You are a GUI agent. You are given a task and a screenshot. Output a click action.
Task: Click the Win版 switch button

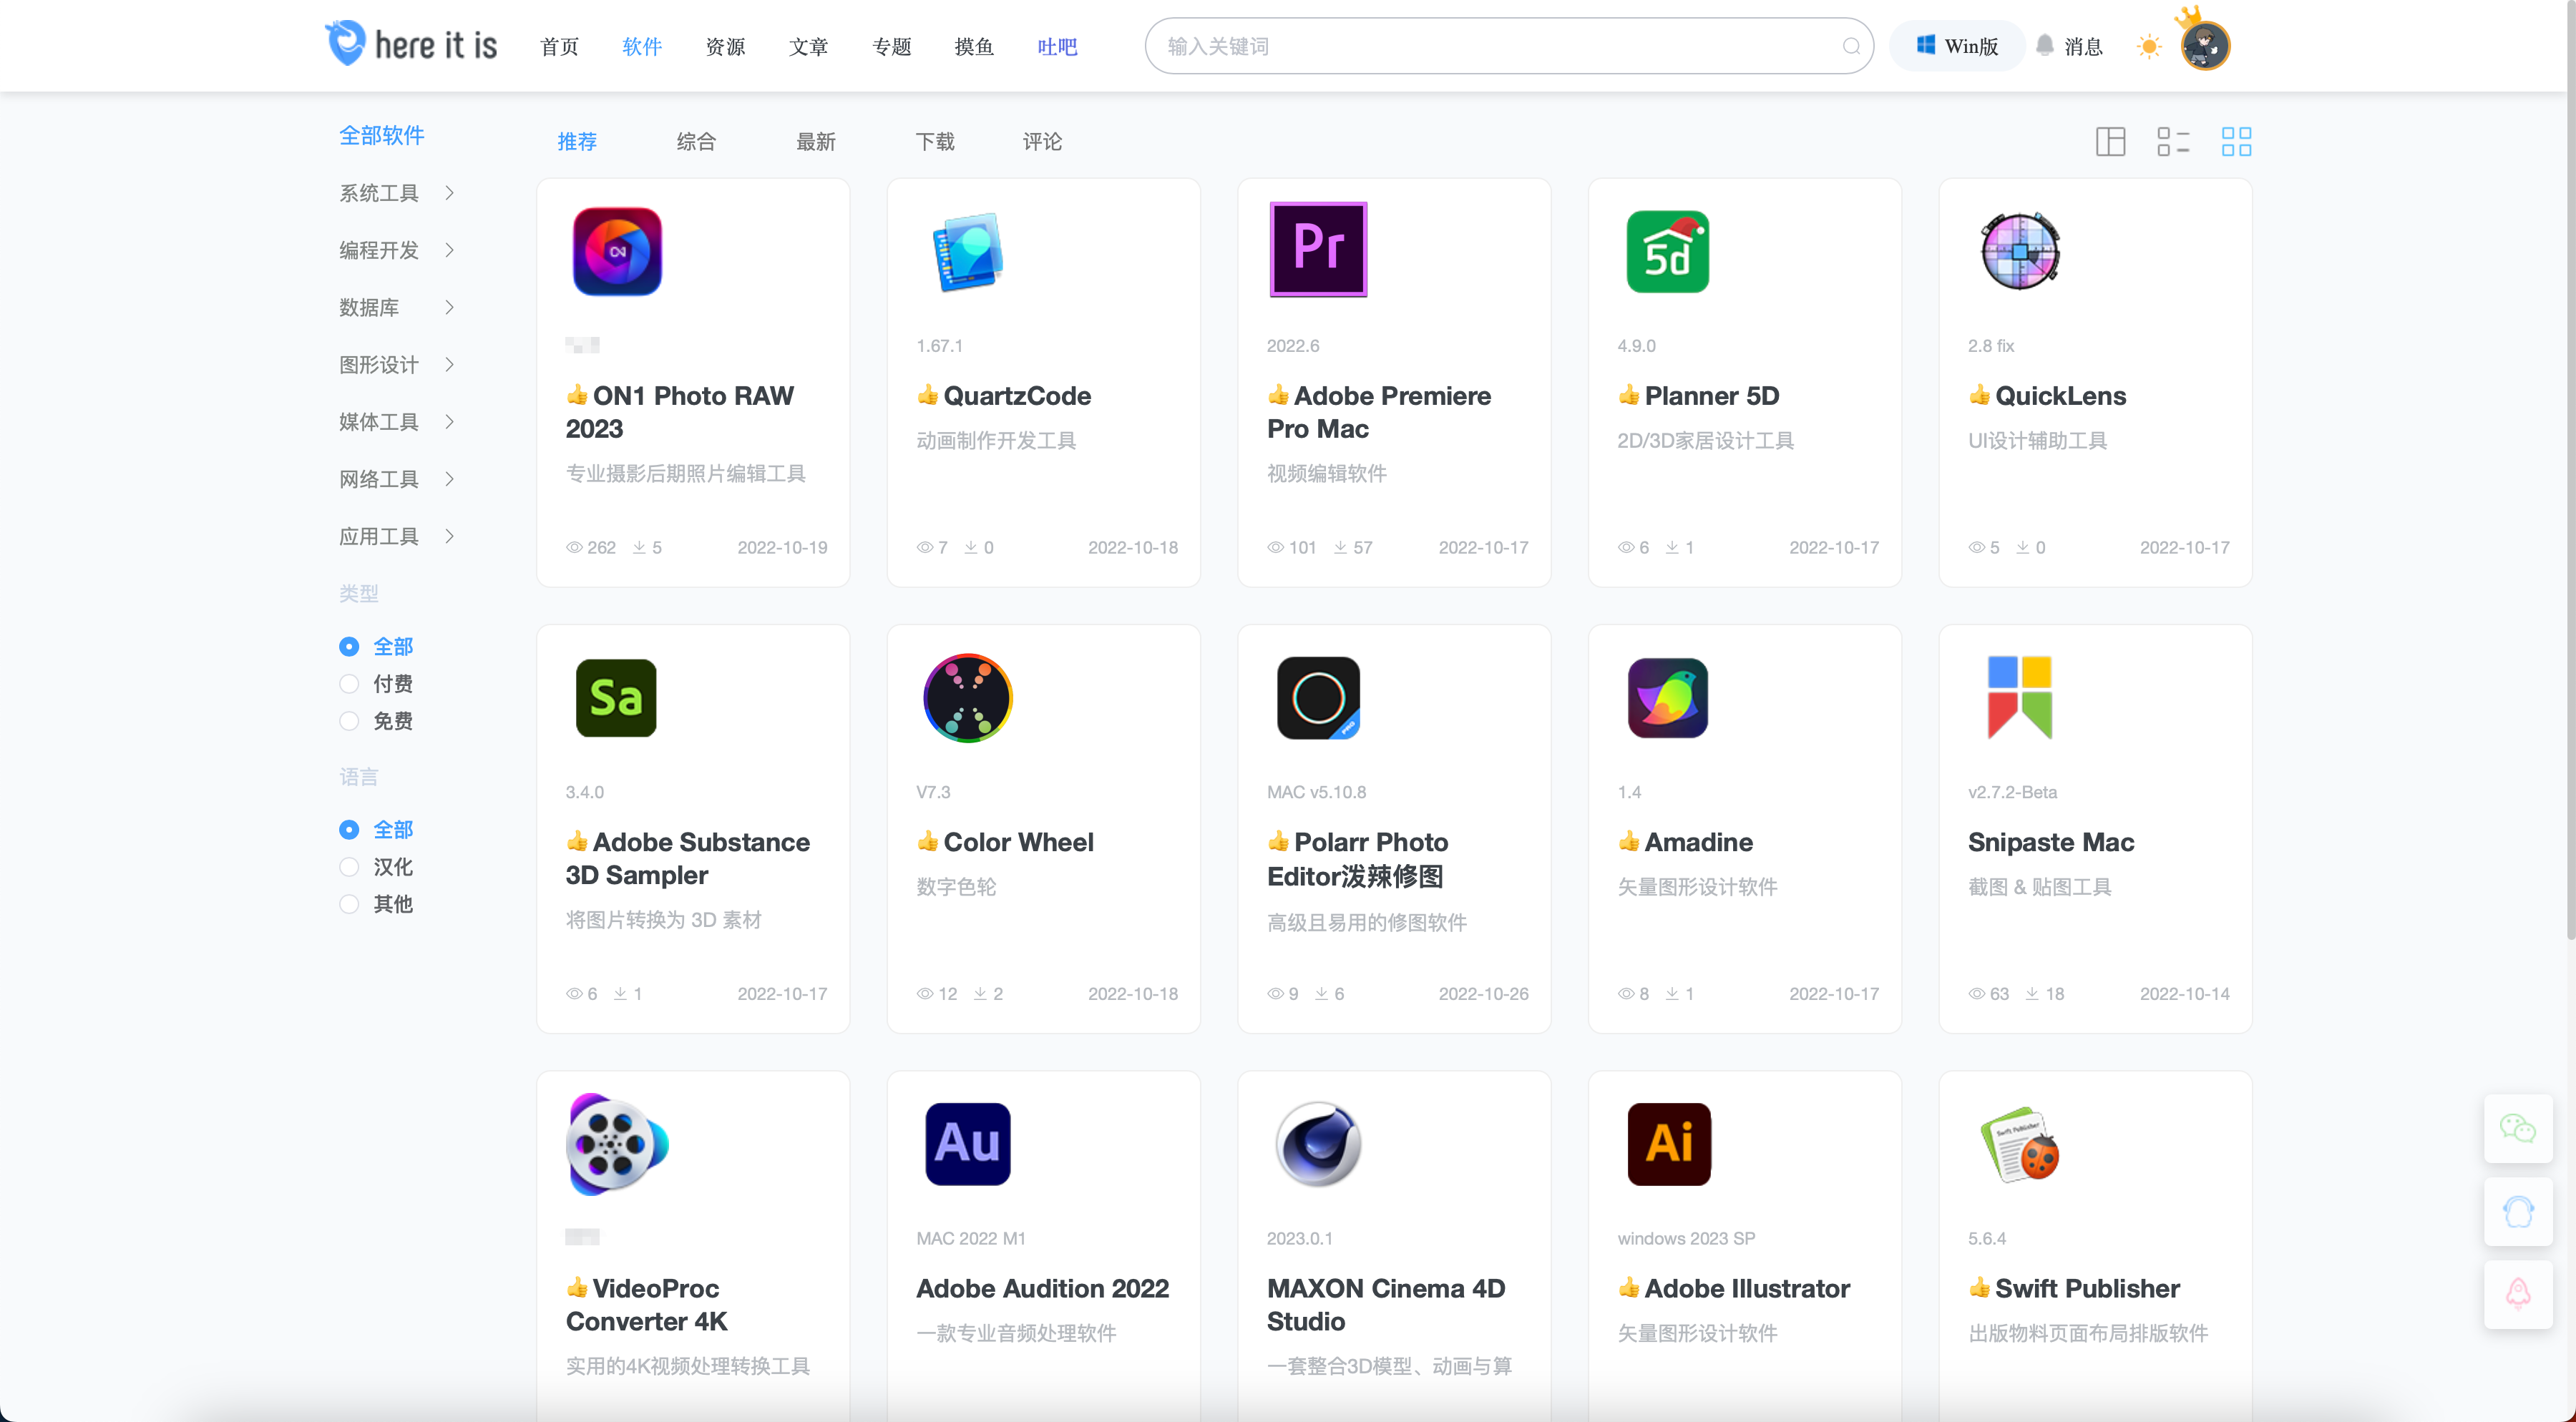pos(1956,46)
